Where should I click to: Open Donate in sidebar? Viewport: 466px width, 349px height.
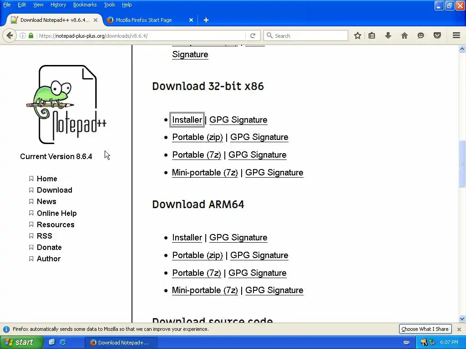click(49, 248)
